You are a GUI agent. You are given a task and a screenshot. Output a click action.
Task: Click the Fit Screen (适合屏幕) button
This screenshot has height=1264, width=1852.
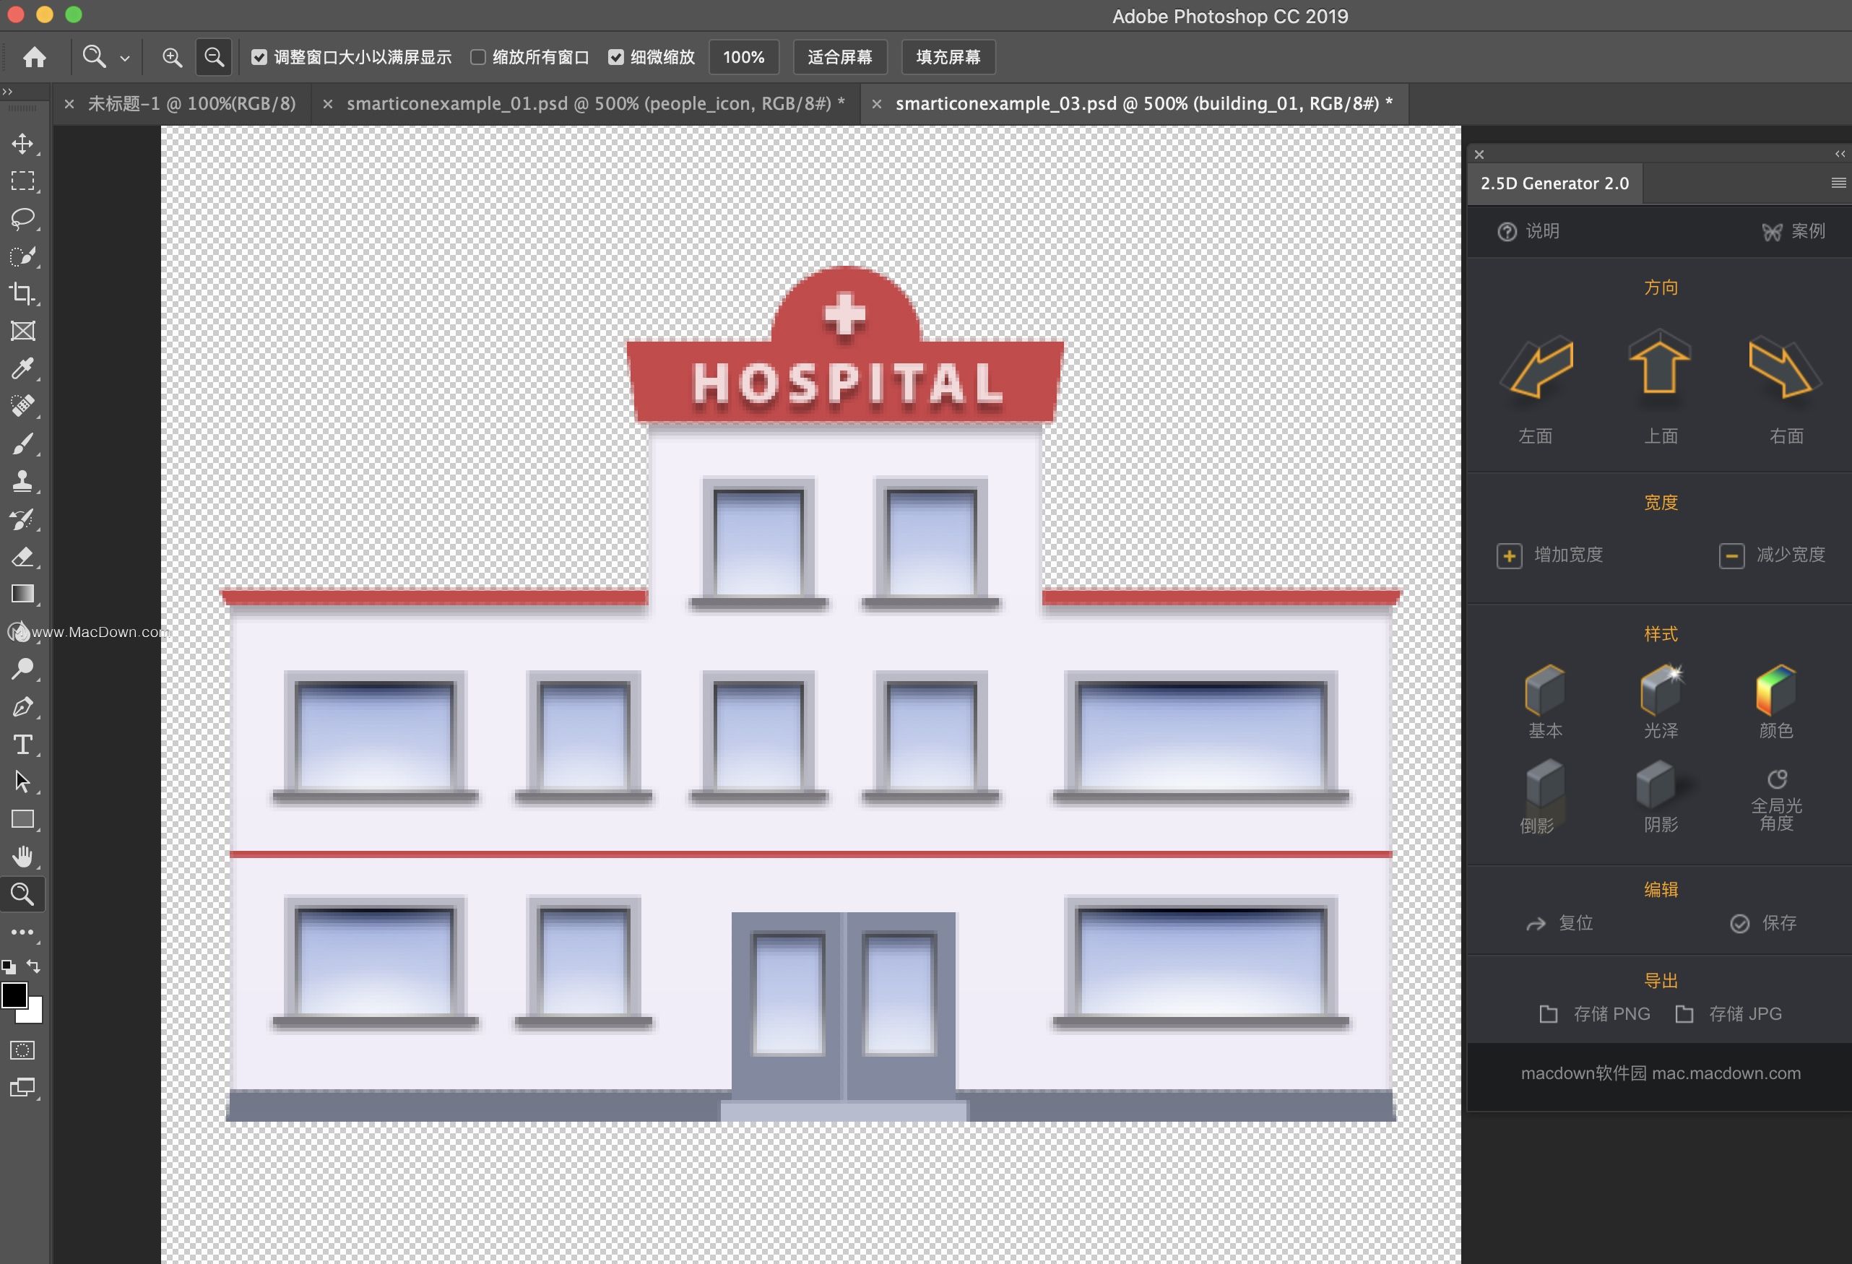(839, 57)
